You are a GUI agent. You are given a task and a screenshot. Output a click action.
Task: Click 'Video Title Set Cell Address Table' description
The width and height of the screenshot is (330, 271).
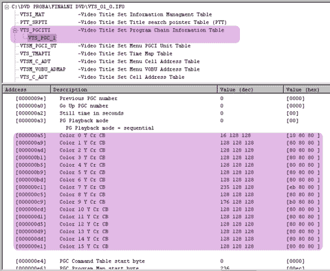click(x=131, y=77)
